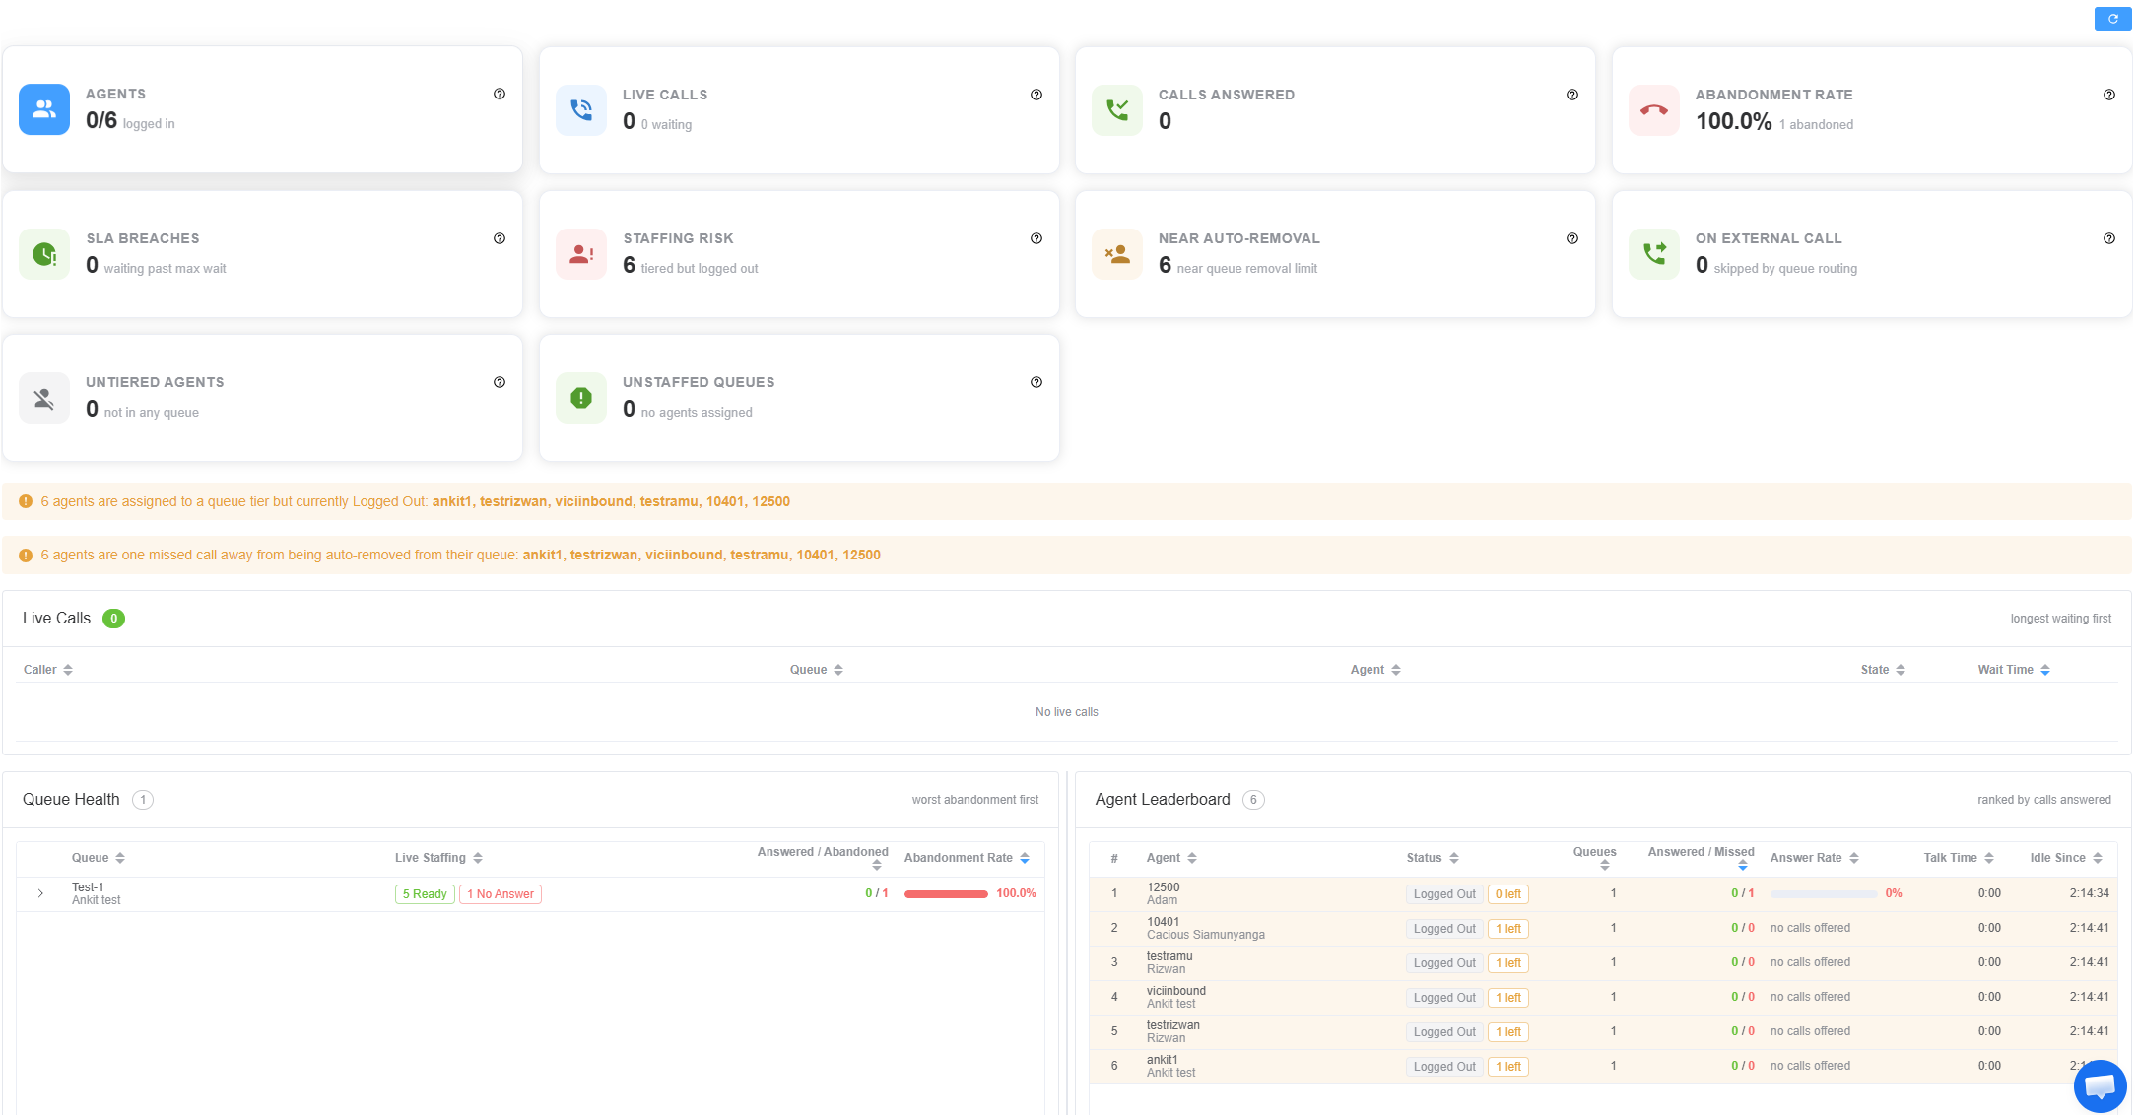Click the Unstaffed Queues warning icon
Viewport: 2138px width, 1115px height.
tap(581, 398)
